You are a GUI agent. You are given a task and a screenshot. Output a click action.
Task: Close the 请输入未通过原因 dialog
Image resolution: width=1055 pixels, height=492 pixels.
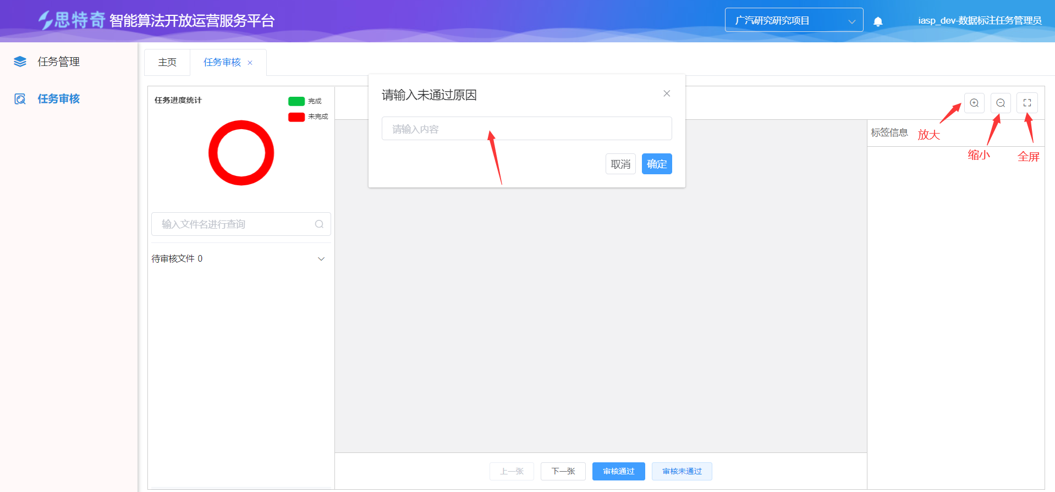[x=666, y=93]
